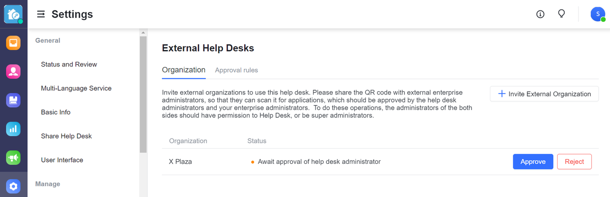Image resolution: width=610 pixels, height=197 pixels.
Task: Open Share Help Desk settings page
Action: (66, 136)
